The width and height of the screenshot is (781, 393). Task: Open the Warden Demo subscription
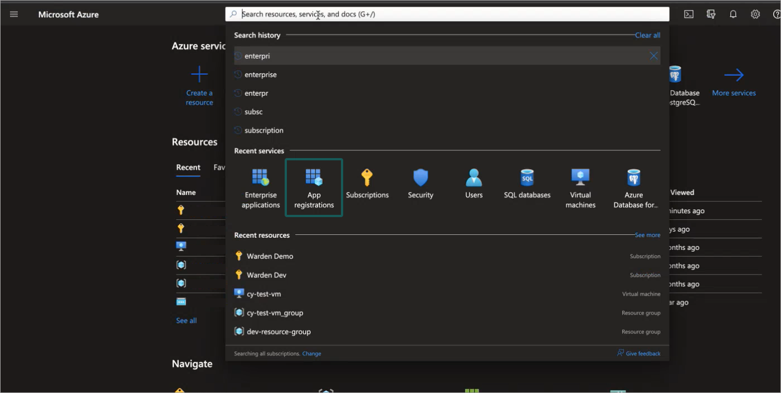270,256
